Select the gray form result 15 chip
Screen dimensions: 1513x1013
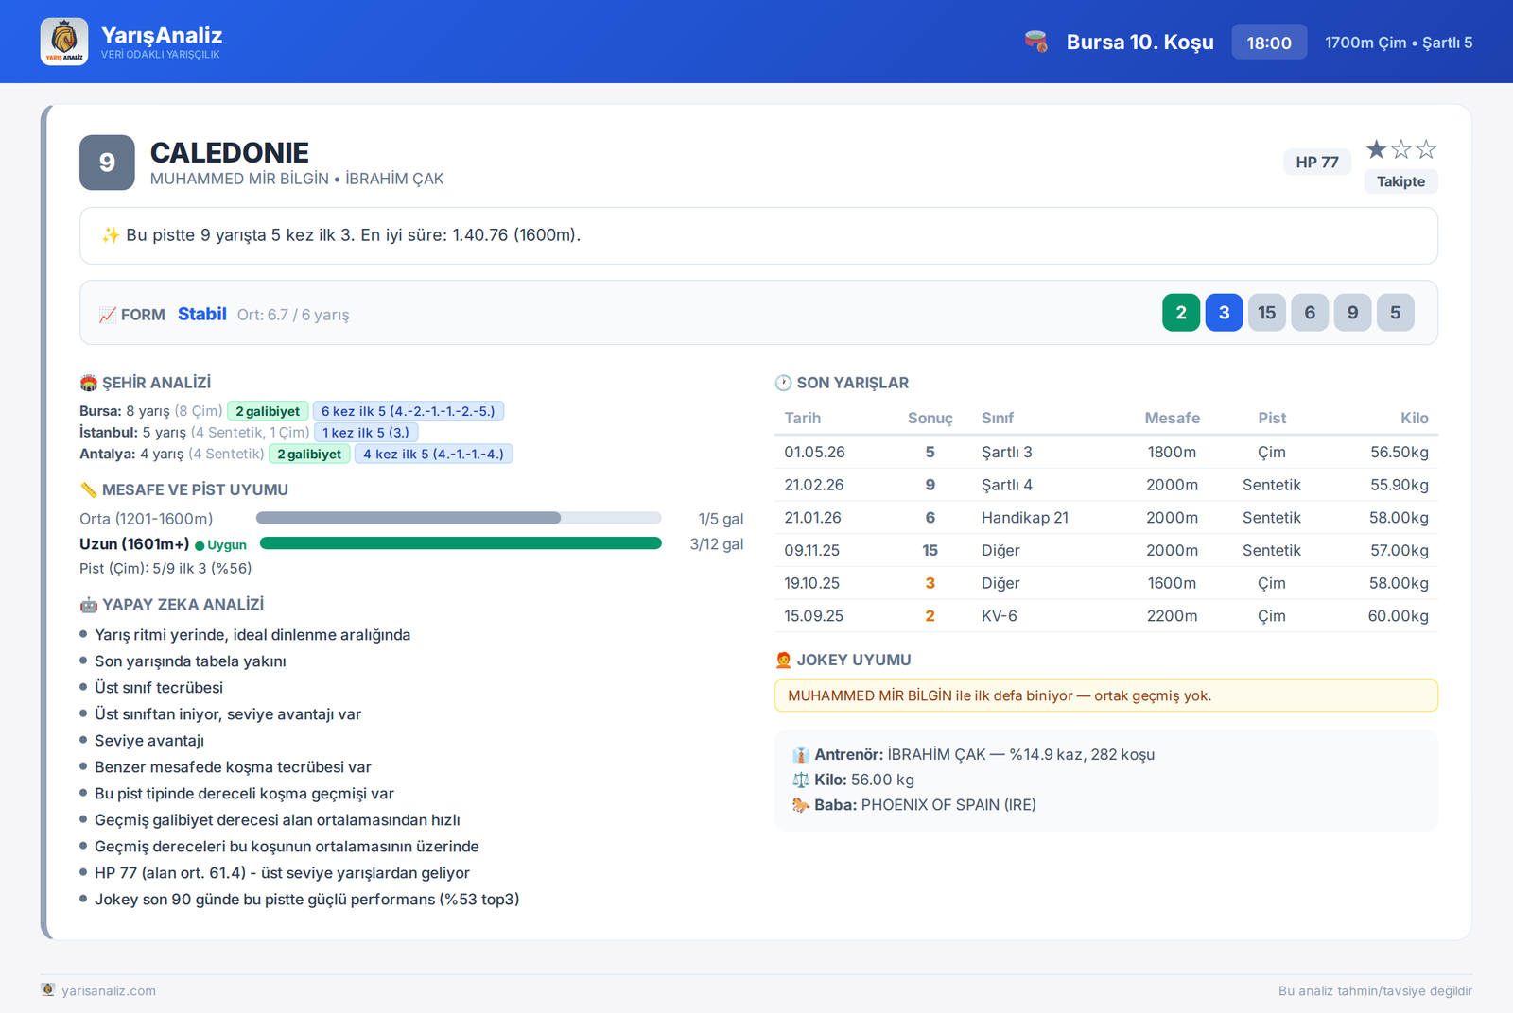point(1267,313)
